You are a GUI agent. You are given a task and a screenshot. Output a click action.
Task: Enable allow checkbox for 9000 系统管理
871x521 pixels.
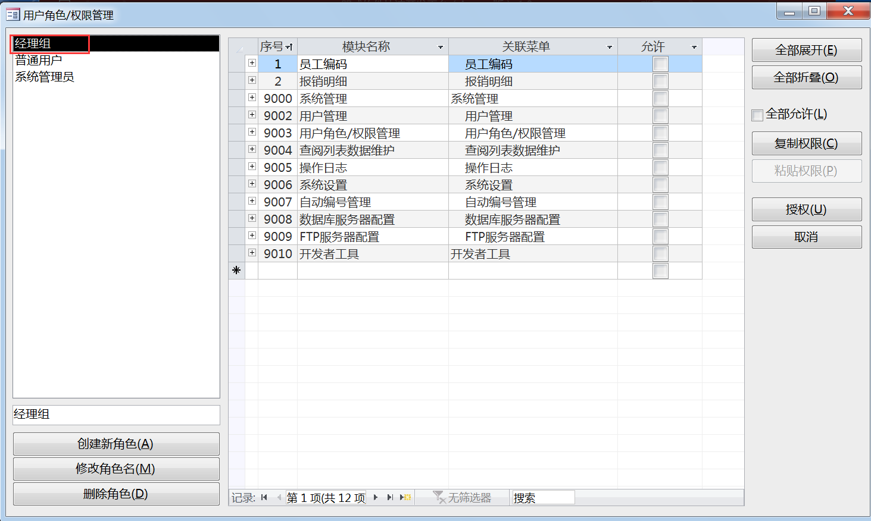click(x=660, y=98)
